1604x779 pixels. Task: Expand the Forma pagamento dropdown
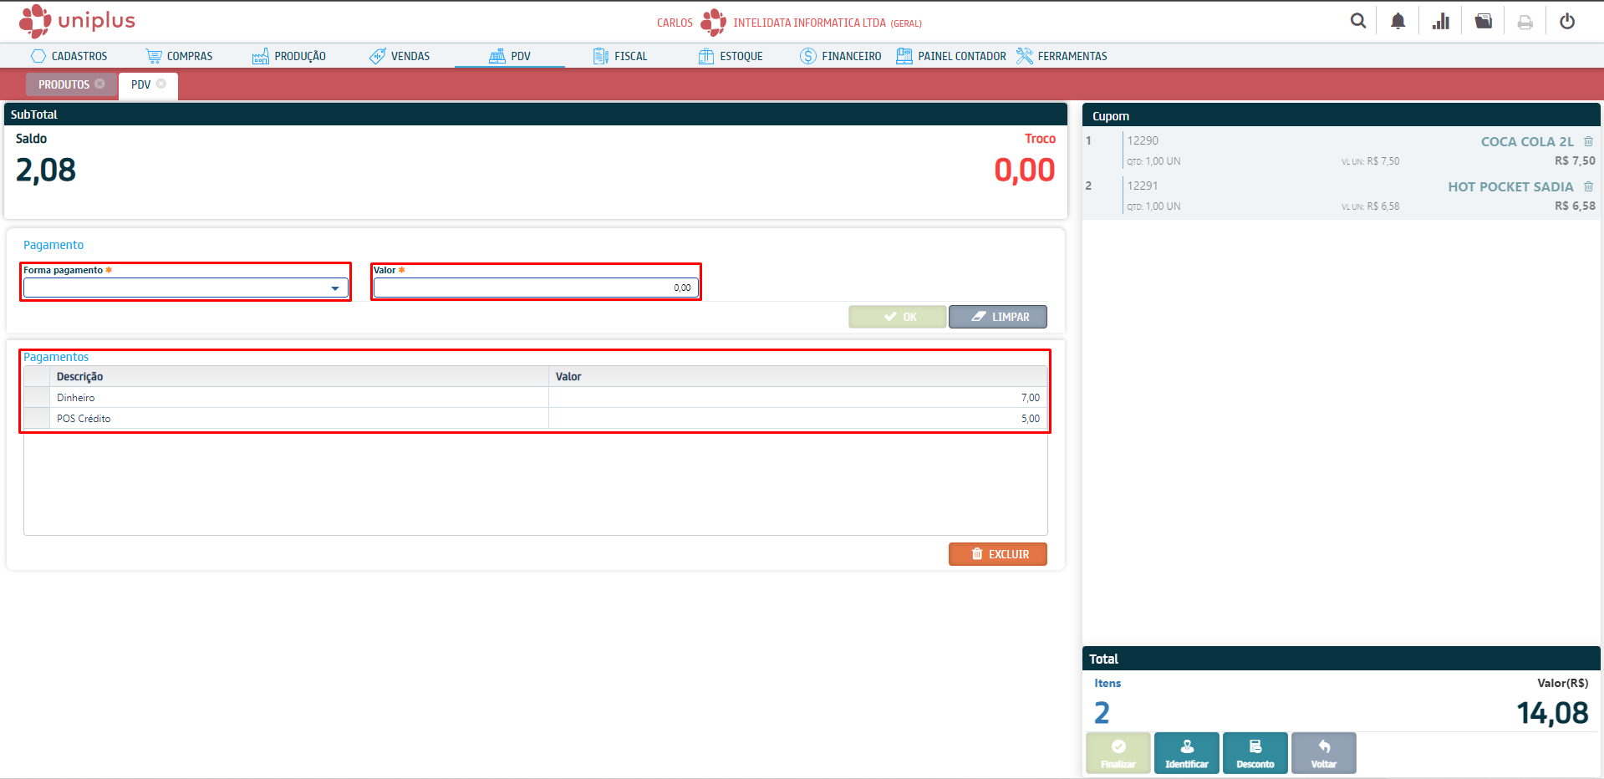pos(334,288)
